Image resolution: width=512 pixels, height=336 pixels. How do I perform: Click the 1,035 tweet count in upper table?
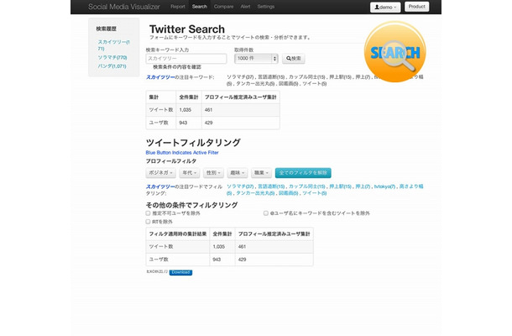pyautogui.click(x=185, y=110)
